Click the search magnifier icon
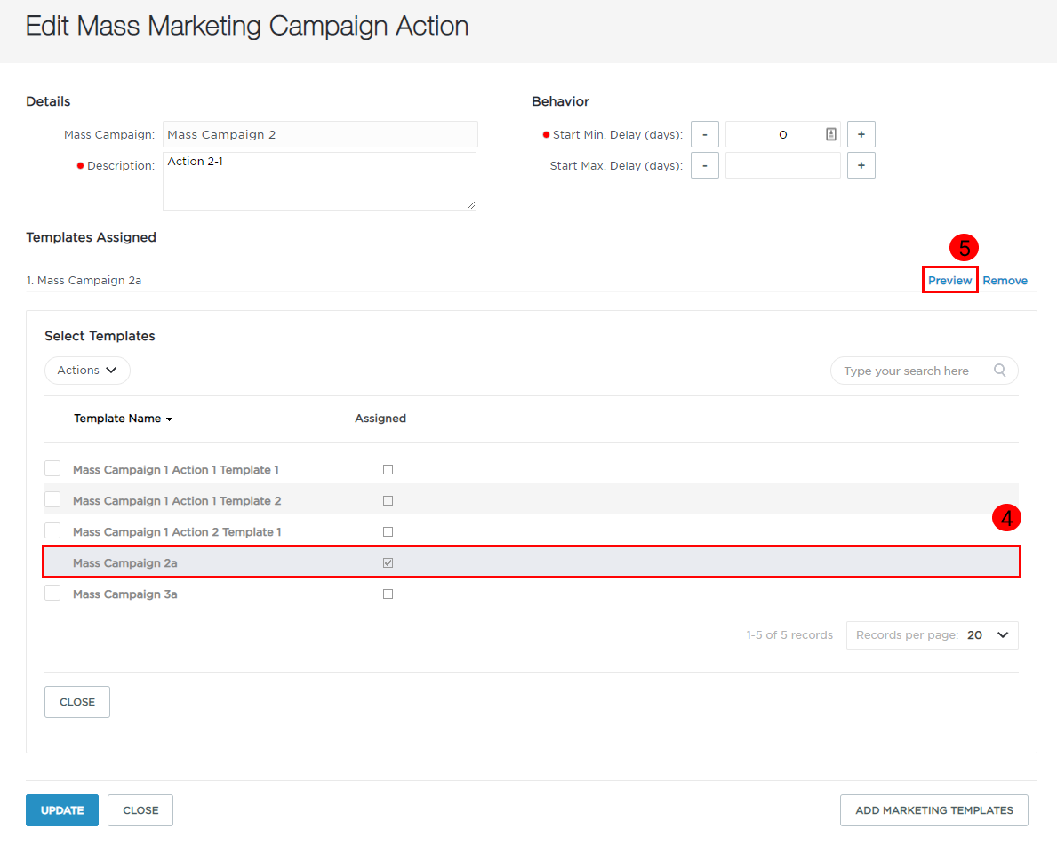 coord(1000,370)
